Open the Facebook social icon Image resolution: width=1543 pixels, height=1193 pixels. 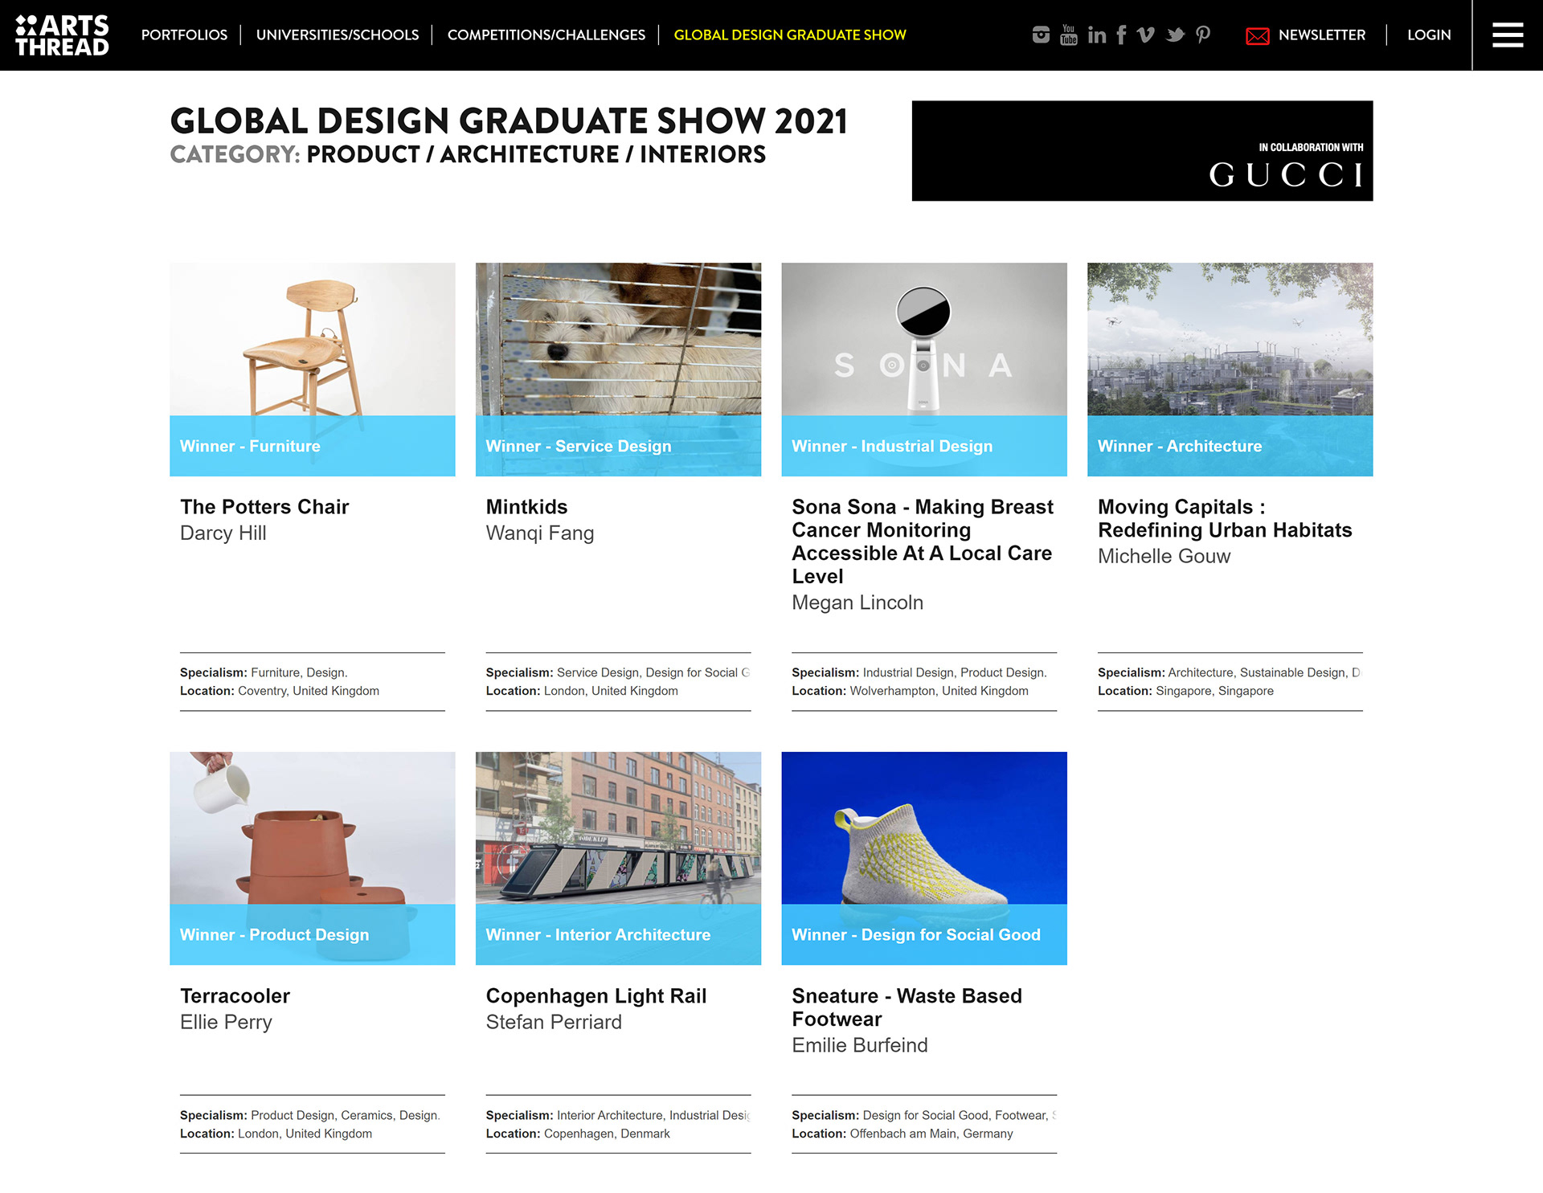(x=1121, y=35)
